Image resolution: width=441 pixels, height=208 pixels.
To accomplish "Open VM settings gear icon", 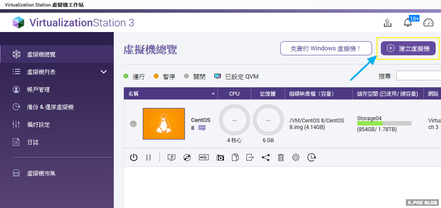I will (x=296, y=157).
